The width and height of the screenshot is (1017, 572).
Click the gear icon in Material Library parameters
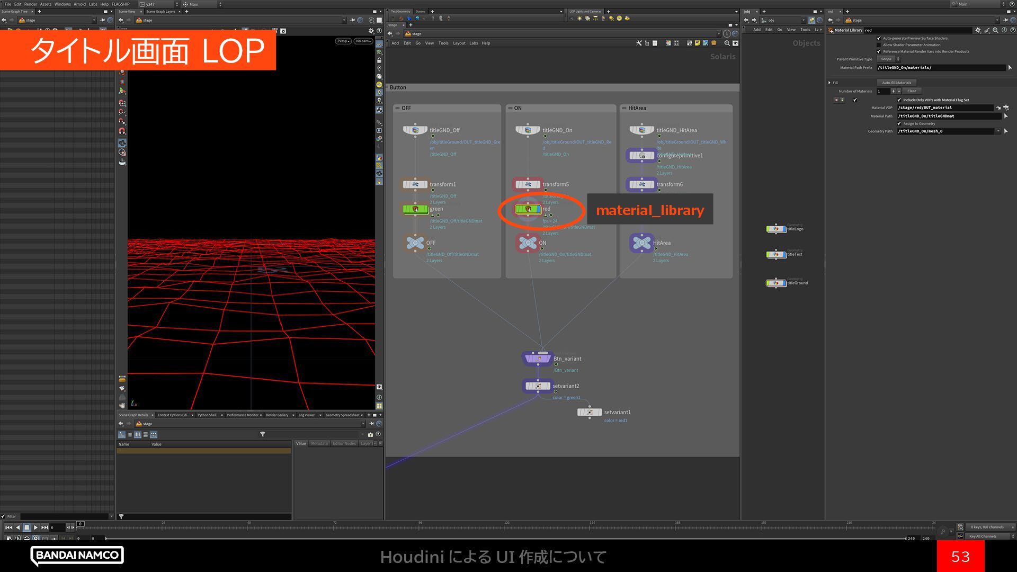point(978,30)
